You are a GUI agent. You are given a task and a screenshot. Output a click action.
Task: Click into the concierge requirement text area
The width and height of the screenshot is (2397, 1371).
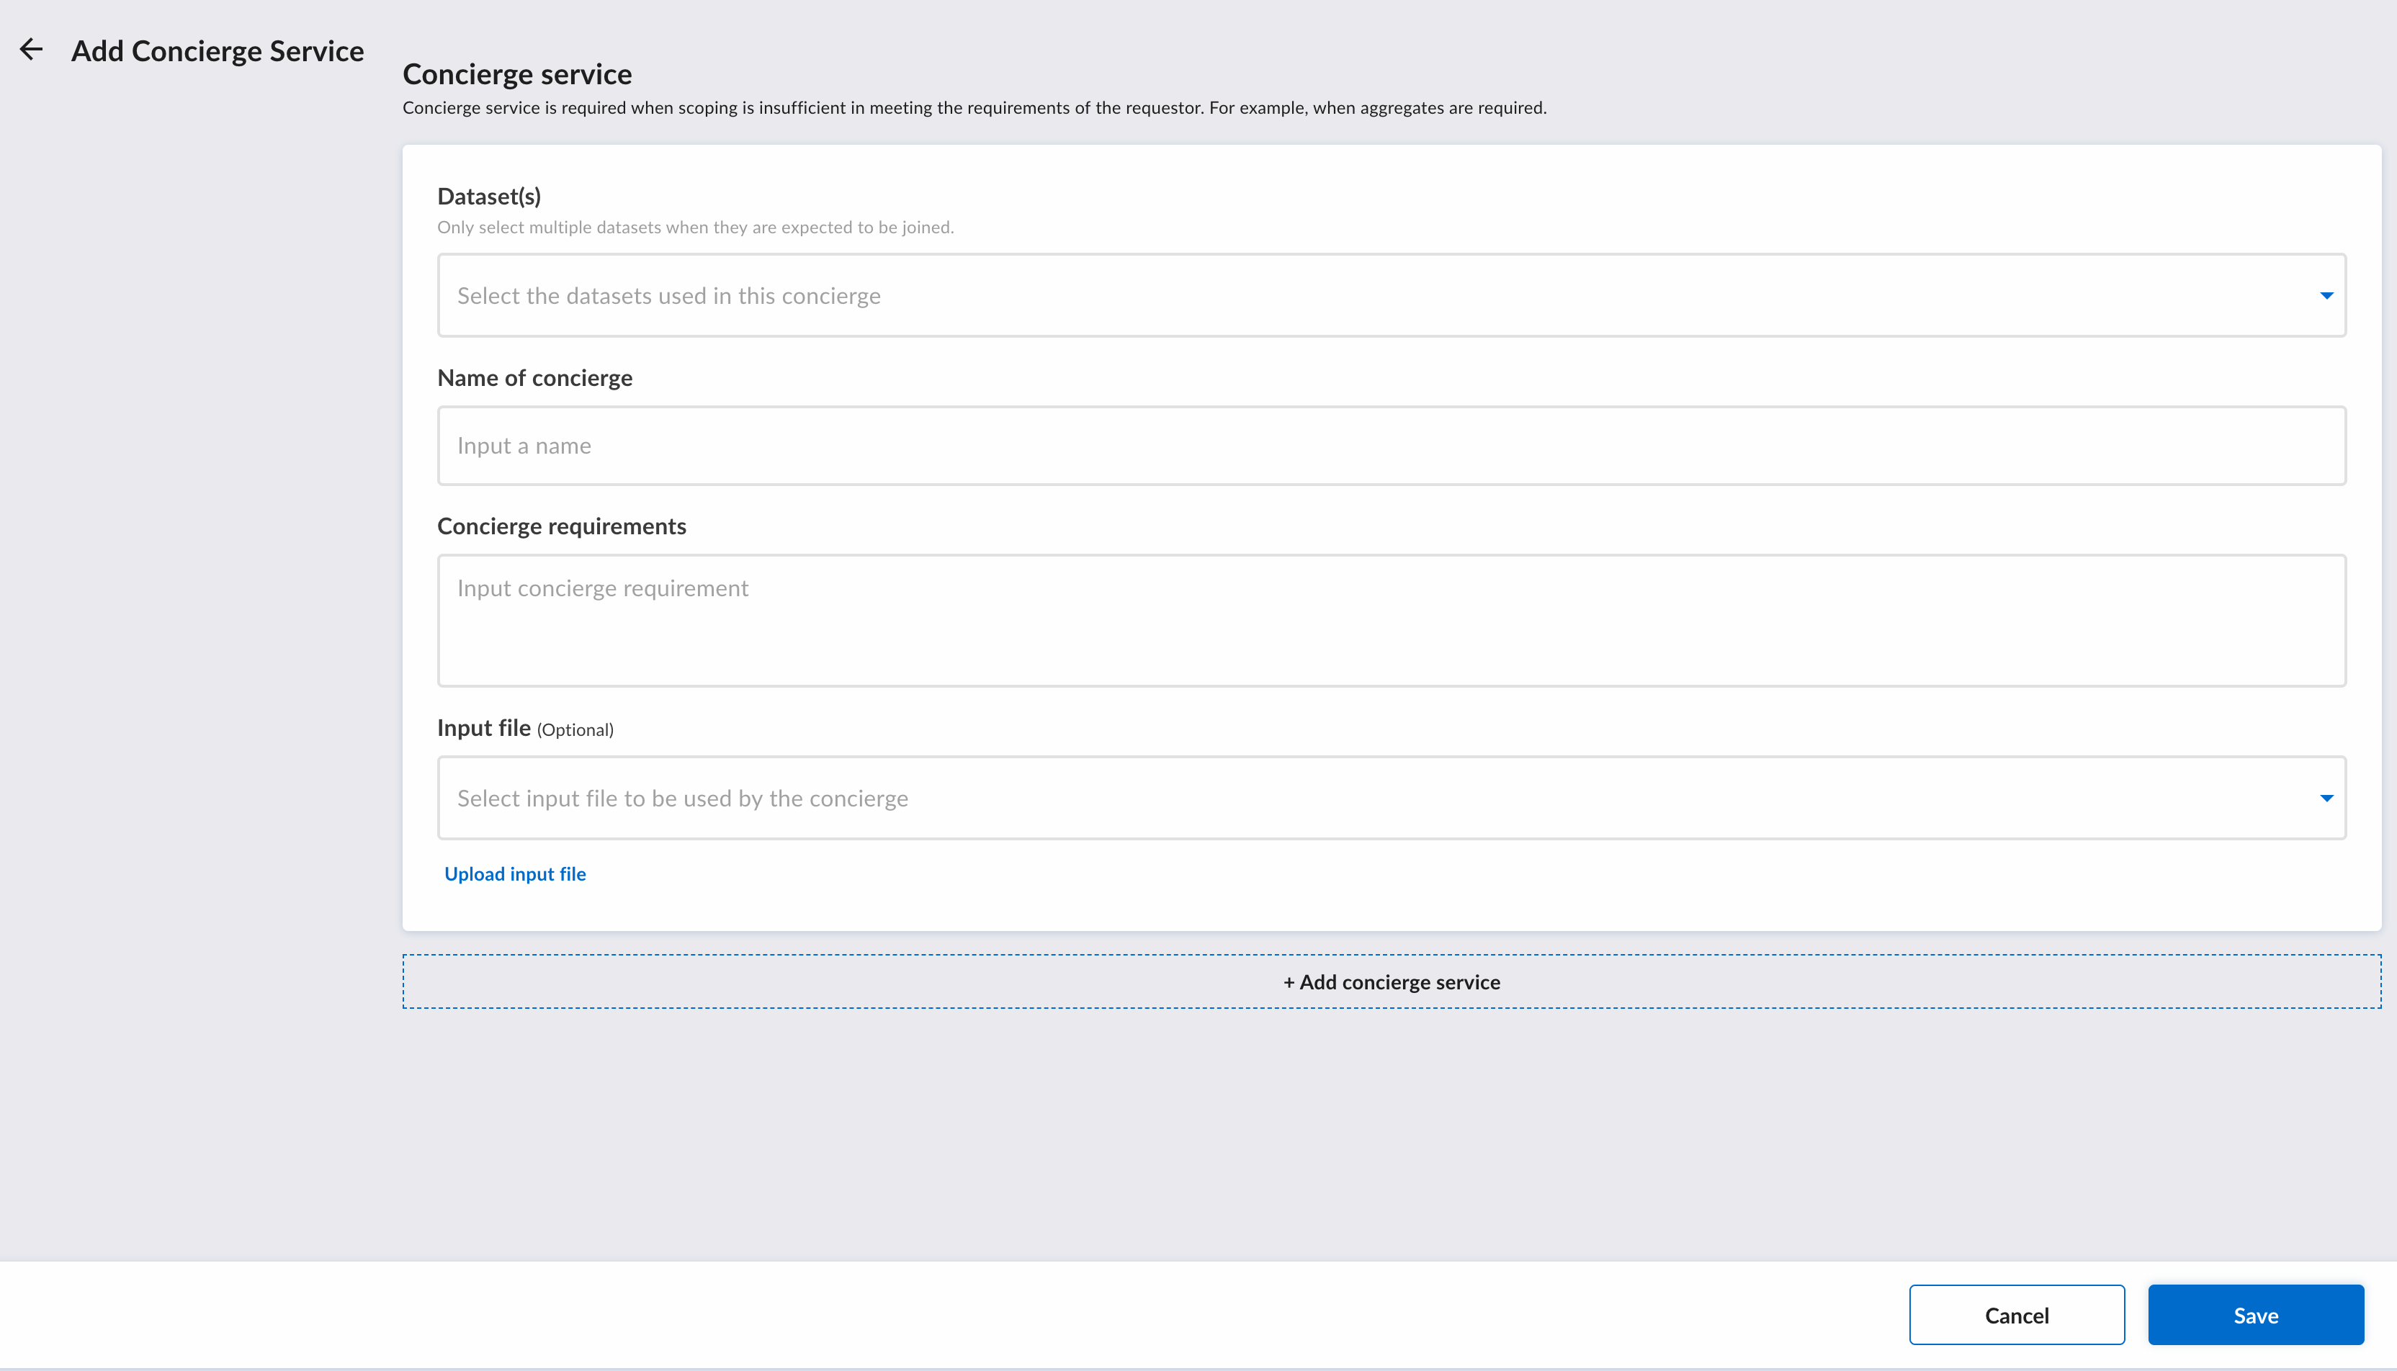(x=1391, y=621)
